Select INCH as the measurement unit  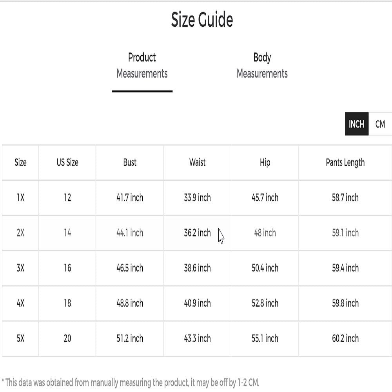pos(356,124)
